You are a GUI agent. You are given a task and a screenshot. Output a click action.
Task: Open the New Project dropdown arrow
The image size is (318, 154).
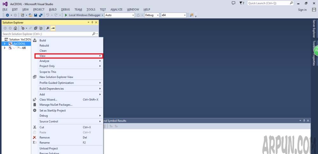[x=26, y=15]
